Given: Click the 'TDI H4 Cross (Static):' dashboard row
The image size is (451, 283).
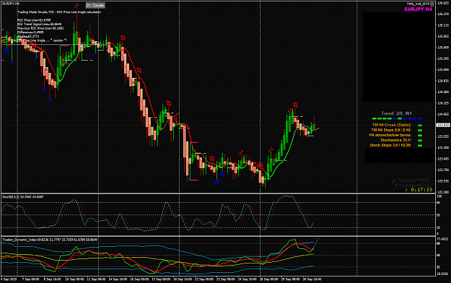Looking at the screenshot, I should (x=391, y=125).
